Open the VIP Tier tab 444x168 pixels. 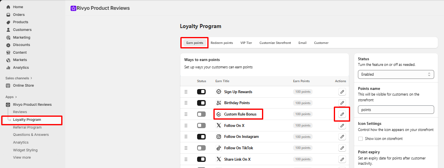click(x=246, y=43)
